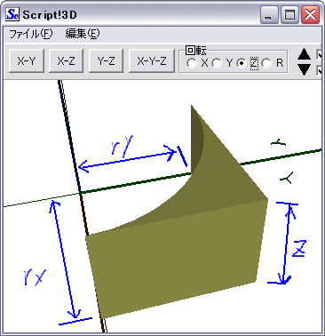The height and width of the screenshot is (336, 325).
Task: Click the up arrow triangle
Action: (x=304, y=55)
